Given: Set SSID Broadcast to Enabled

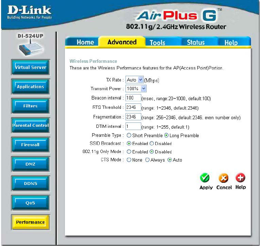Looking at the screenshot, I should pos(129,144).
